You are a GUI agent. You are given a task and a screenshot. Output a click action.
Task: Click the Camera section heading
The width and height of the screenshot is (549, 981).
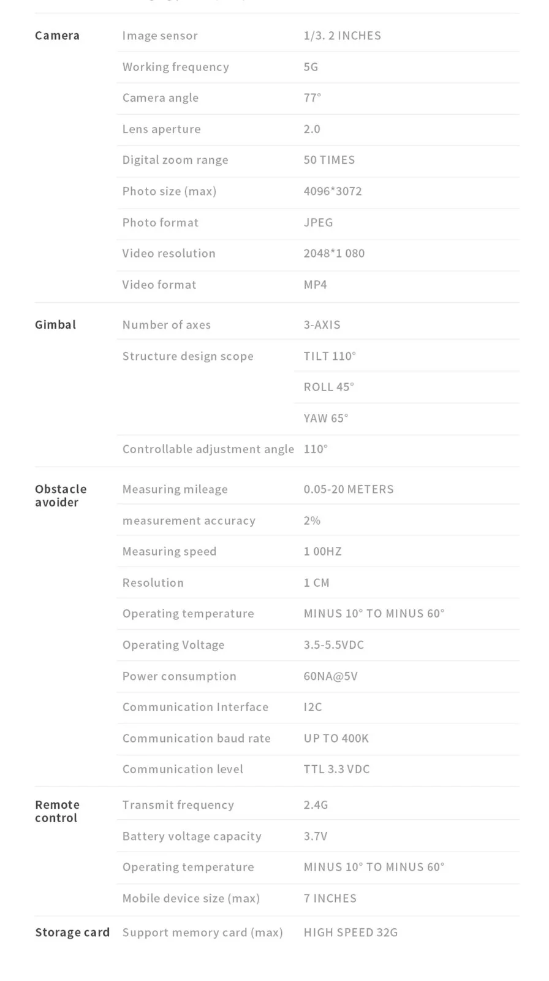(57, 36)
